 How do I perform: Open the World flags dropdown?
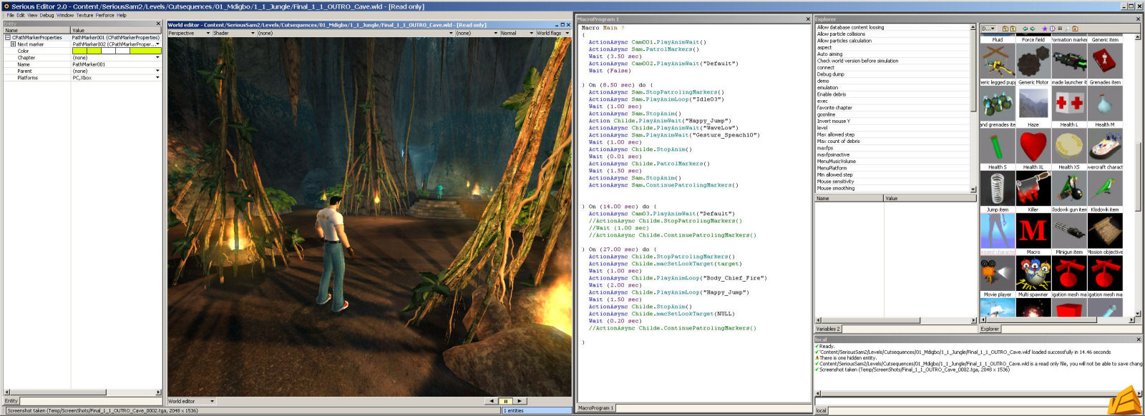[x=552, y=33]
